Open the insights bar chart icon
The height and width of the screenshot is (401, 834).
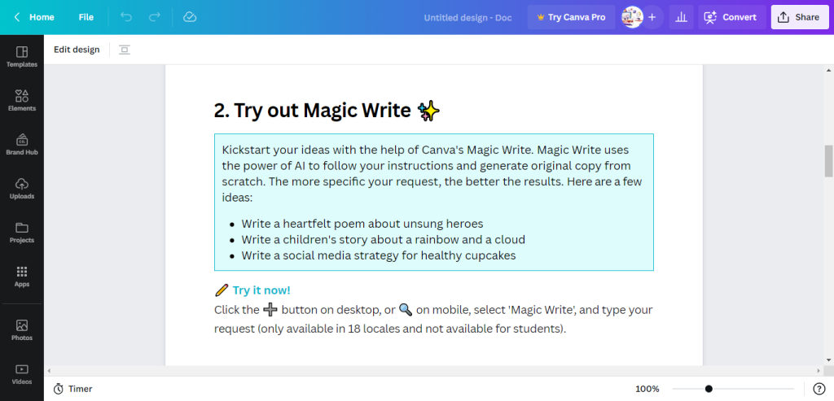point(681,17)
